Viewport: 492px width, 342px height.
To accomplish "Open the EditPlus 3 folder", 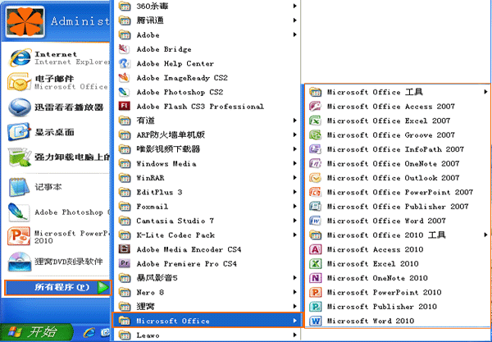I will 207,192.
